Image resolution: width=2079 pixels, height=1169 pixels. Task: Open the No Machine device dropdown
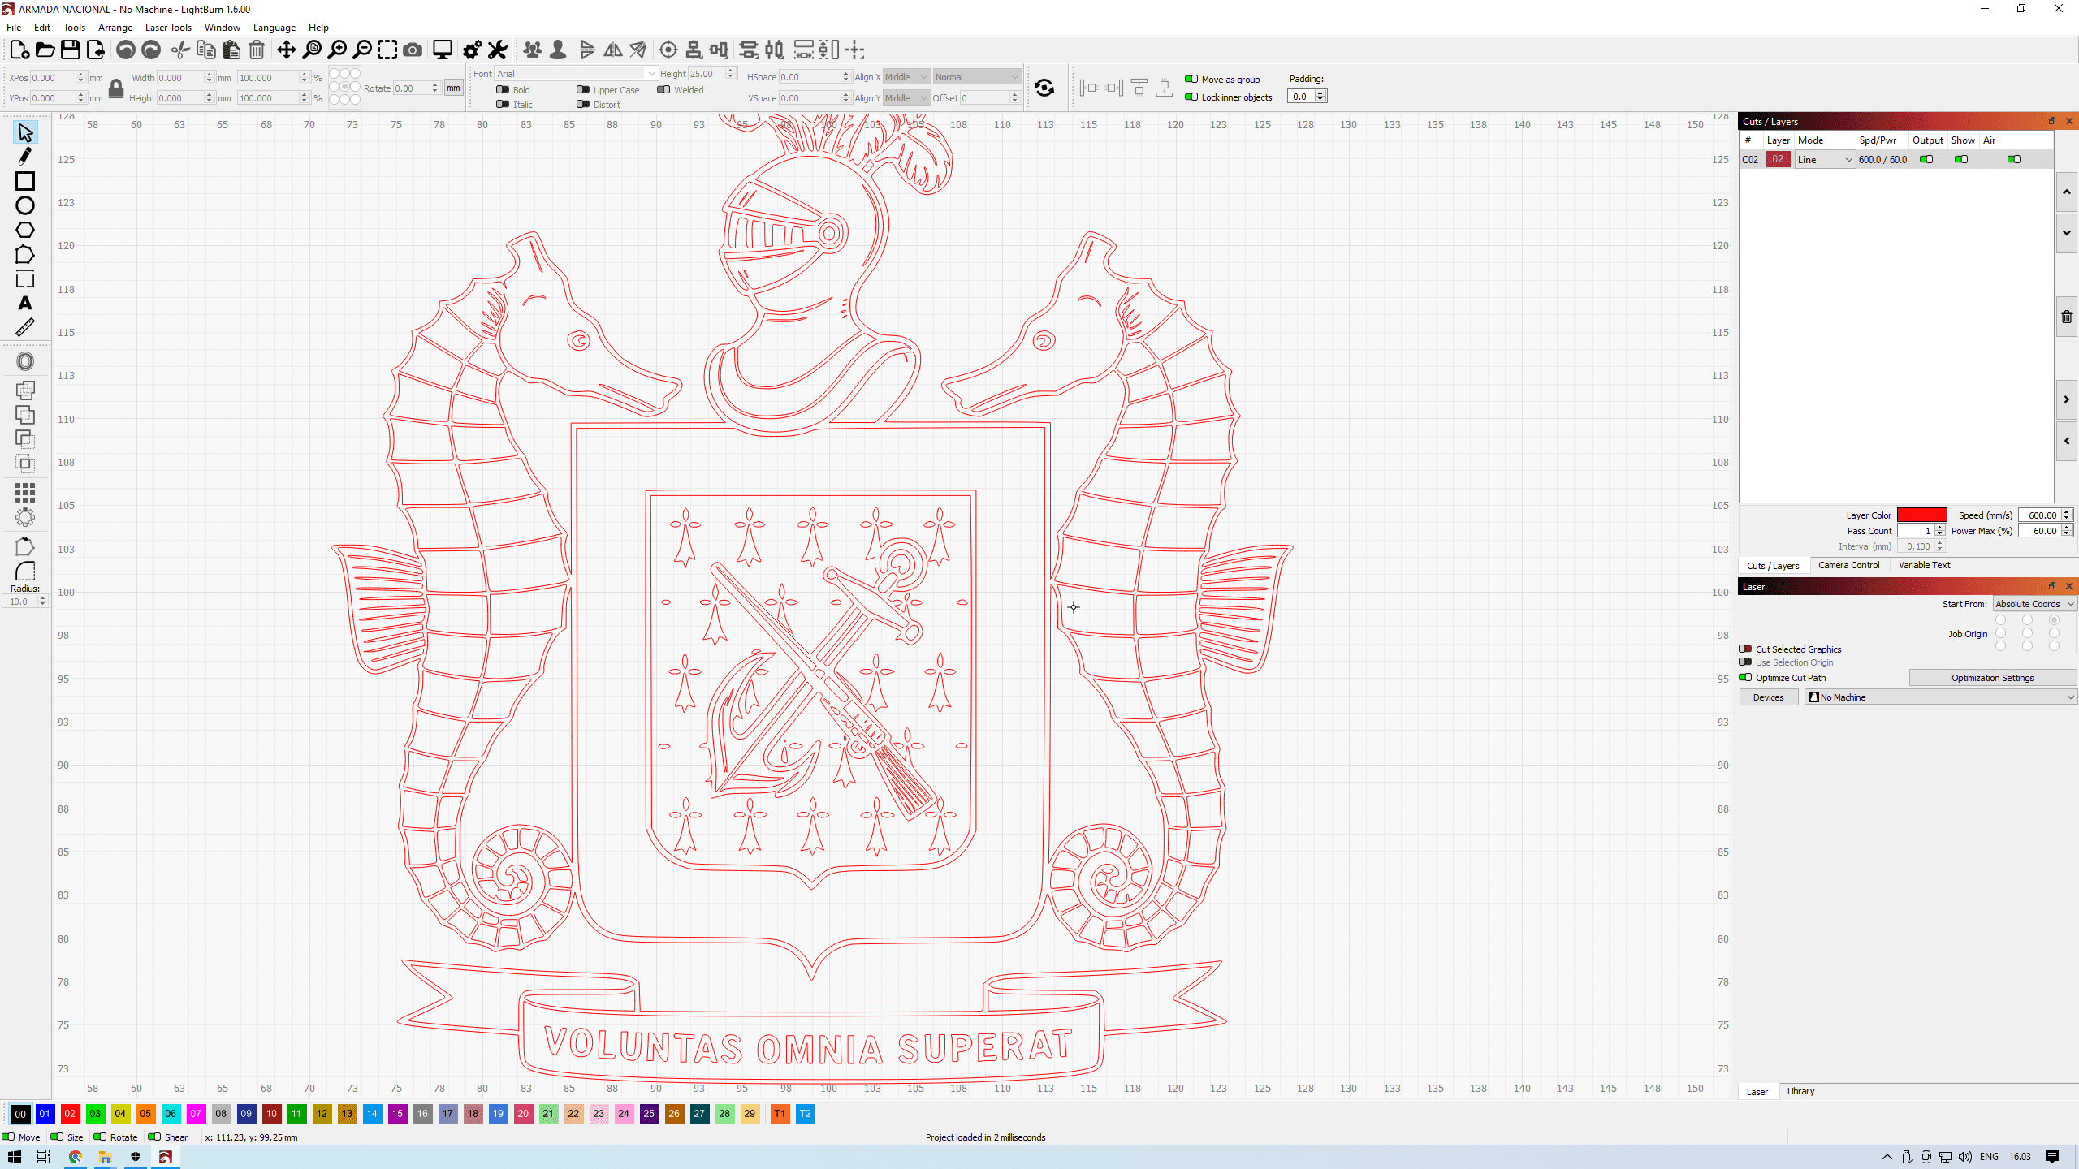pos(1941,697)
